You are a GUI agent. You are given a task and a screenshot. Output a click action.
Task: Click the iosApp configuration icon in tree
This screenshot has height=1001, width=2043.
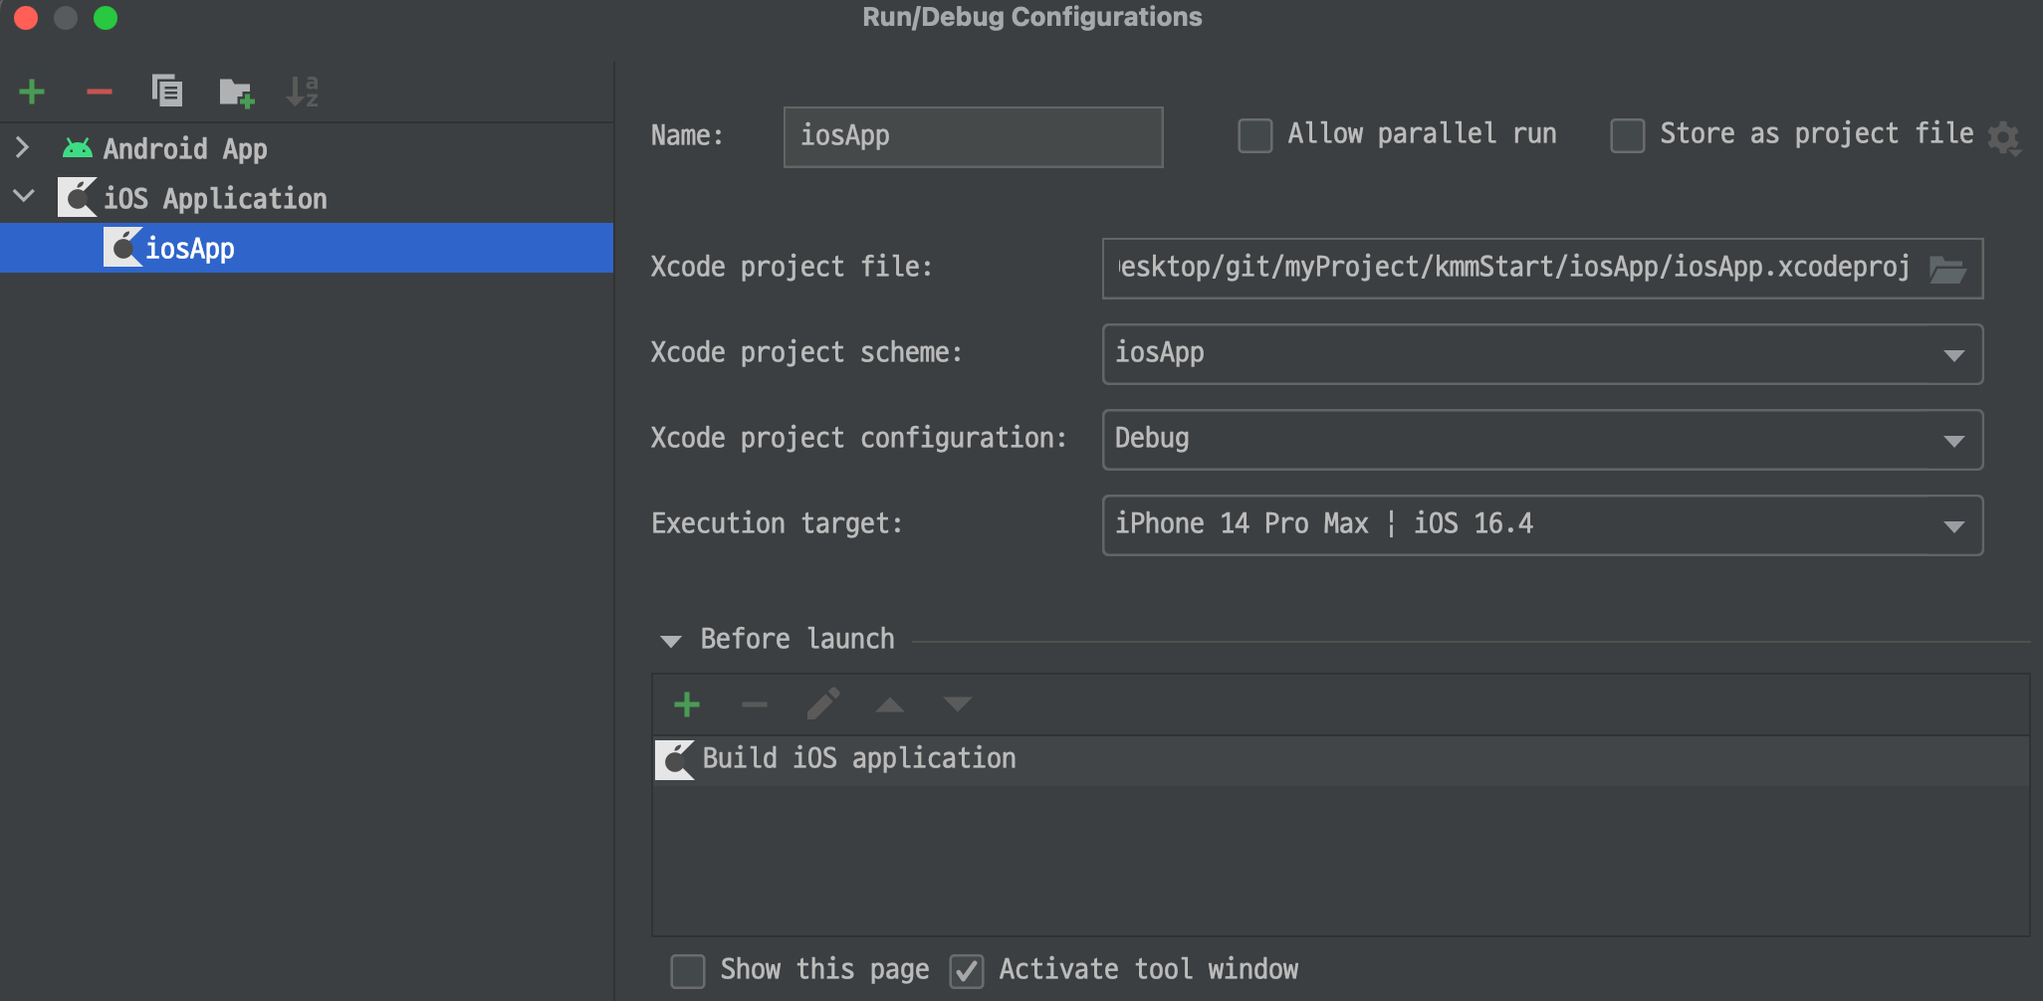click(x=122, y=248)
